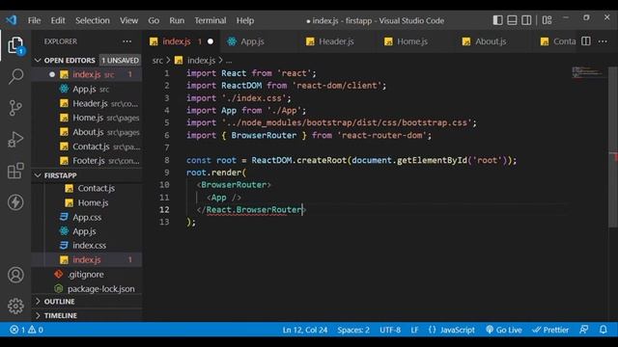The height and width of the screenshot is (347, 618).
Task: Click Spaces: 2 indentation setting
Action: (x=353, y=330)
